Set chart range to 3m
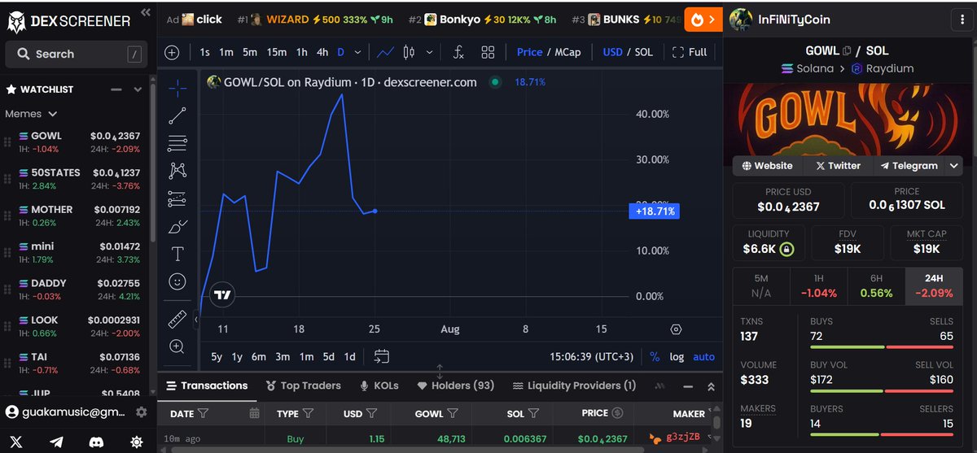 (x=283, y=356)
